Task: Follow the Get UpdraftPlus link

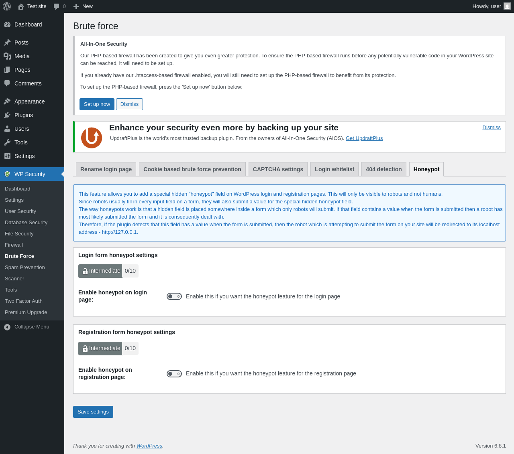Action: click(x=364, y=138)
